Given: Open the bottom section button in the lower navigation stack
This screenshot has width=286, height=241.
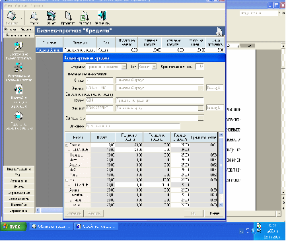Looking at the screenshot, I should [x=19, y=211].
